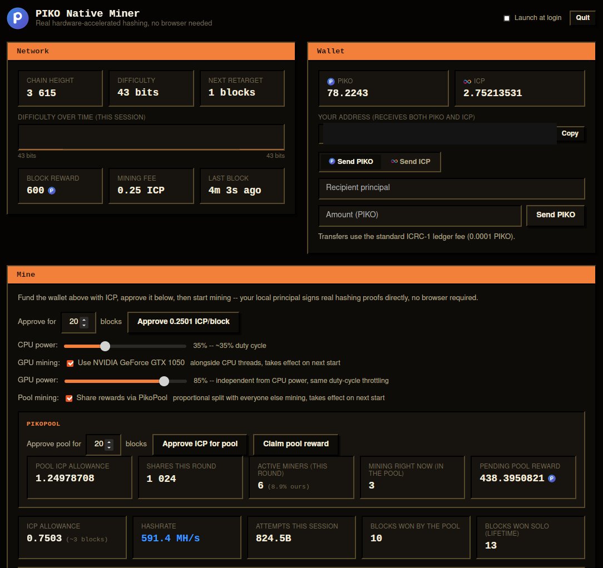Click the GPU power slider handle
The image size is (603, 568).
pos(164,381)
